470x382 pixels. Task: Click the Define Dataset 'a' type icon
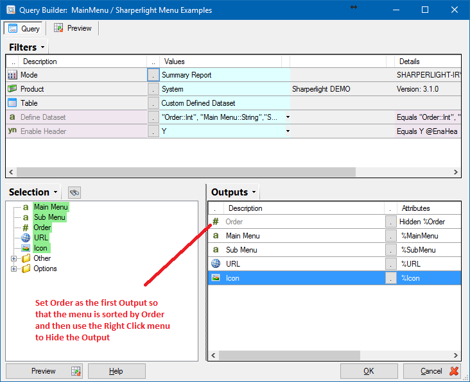coord(12,117)
